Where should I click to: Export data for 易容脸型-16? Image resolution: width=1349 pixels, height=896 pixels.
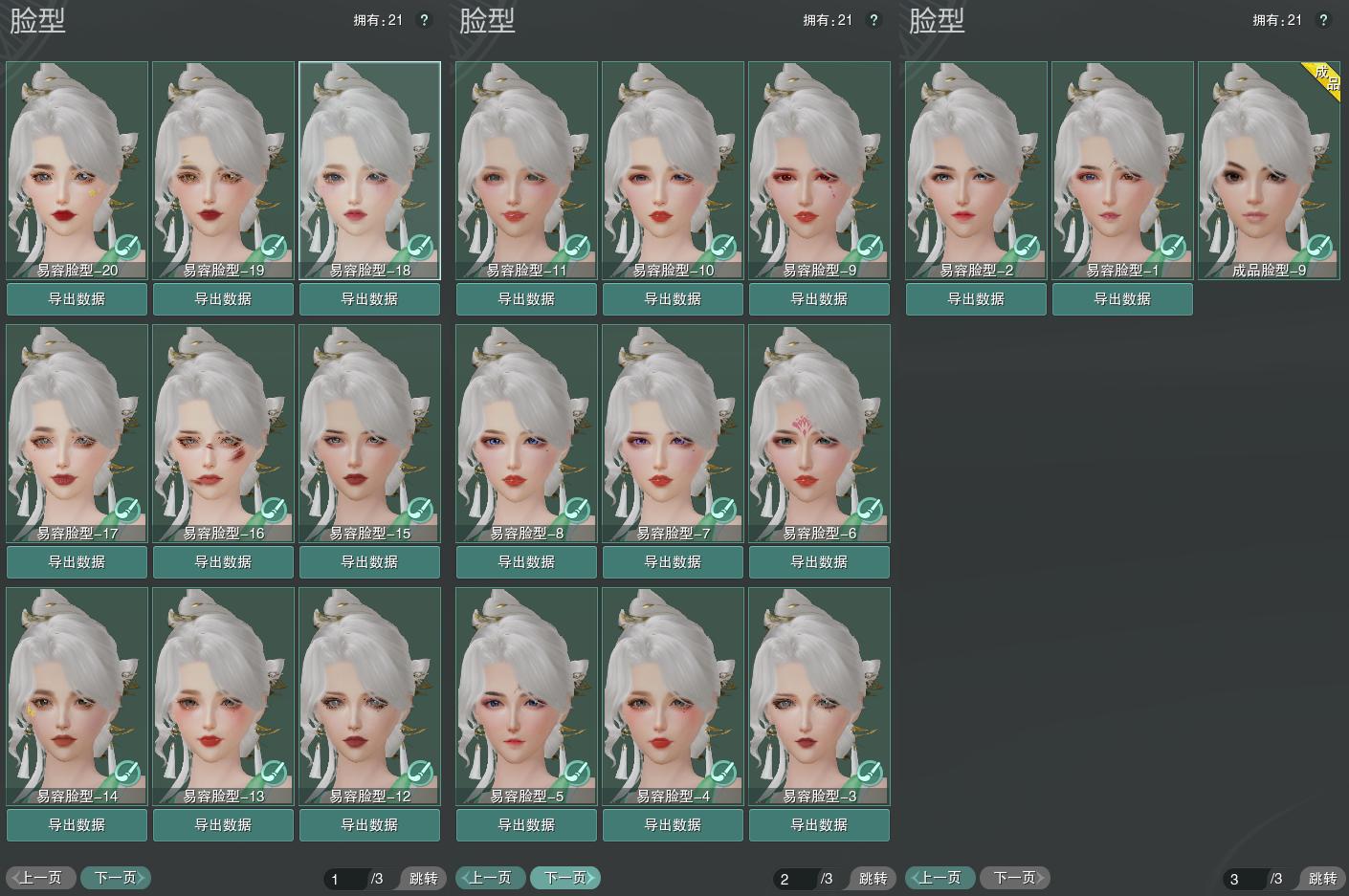coord(224,562)
